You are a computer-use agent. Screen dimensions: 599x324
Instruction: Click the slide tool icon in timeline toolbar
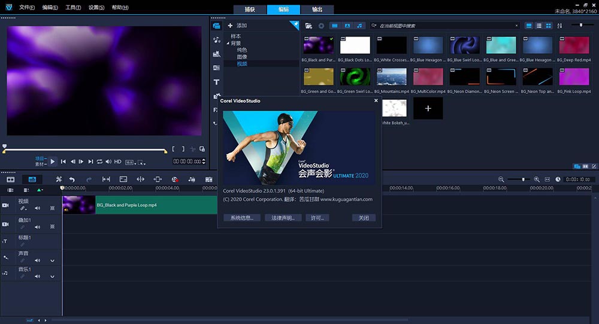click(158, 179)
